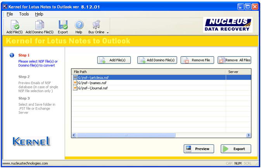Click the Remove All Files button

[234, 60]
